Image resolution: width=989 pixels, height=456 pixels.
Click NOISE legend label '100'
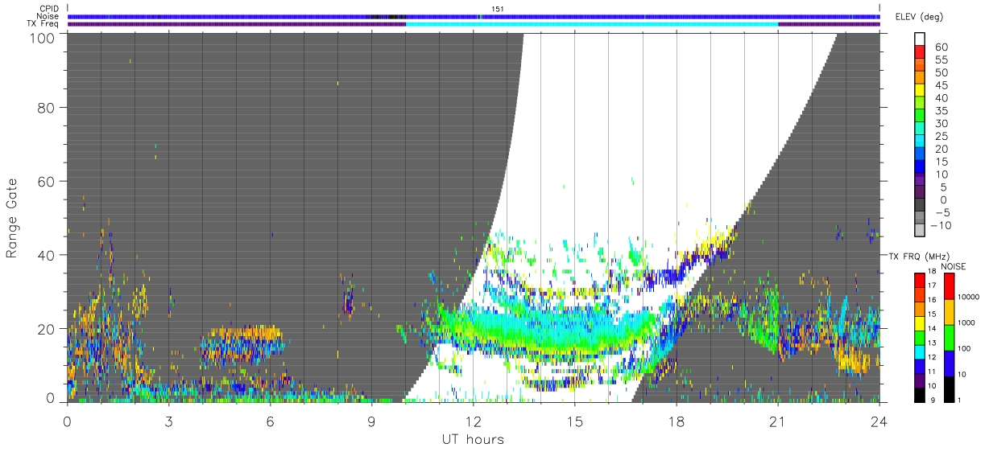964,348
